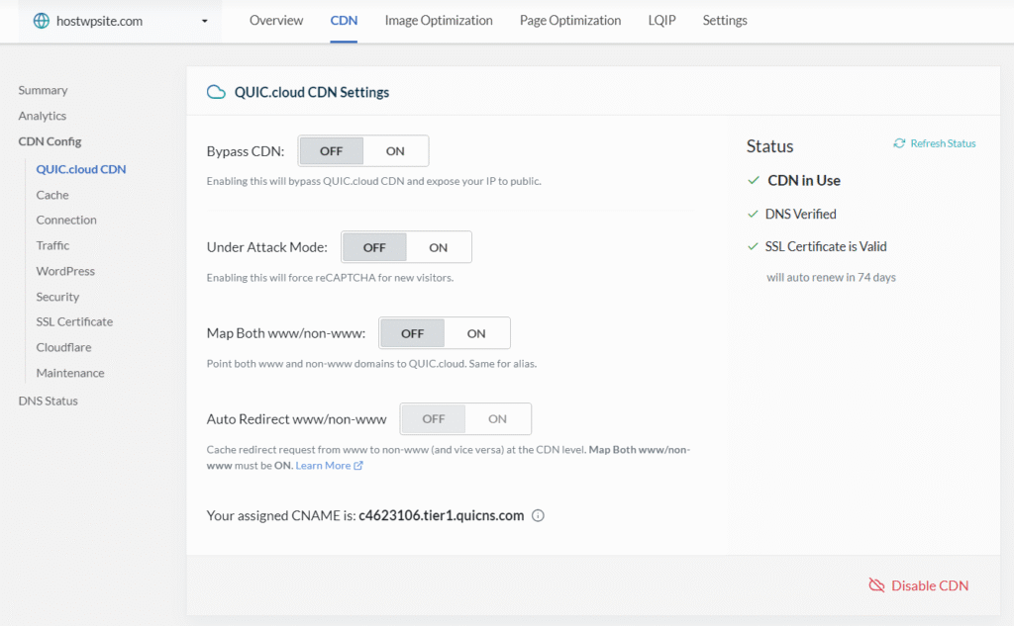This screenshot has height=626, width=1014.
Task: Click the Disable CDN button
Action: point(929,585)
